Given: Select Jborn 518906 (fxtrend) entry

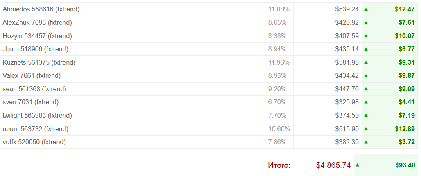Looking at the screenshot, I should [35, 49].
